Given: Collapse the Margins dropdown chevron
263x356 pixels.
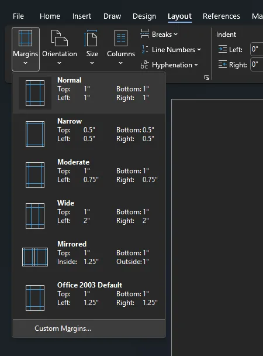Looking at the screenshot, I should click(25, 63).
